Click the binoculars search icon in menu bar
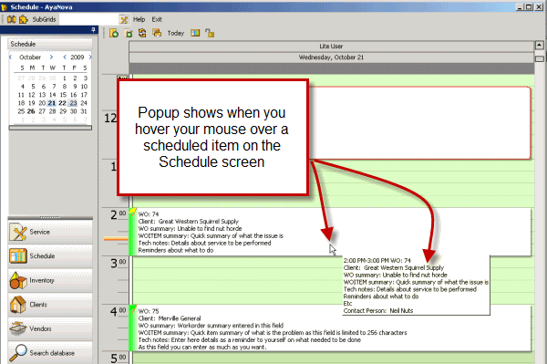Screen dimensions: 547x364 12,19
